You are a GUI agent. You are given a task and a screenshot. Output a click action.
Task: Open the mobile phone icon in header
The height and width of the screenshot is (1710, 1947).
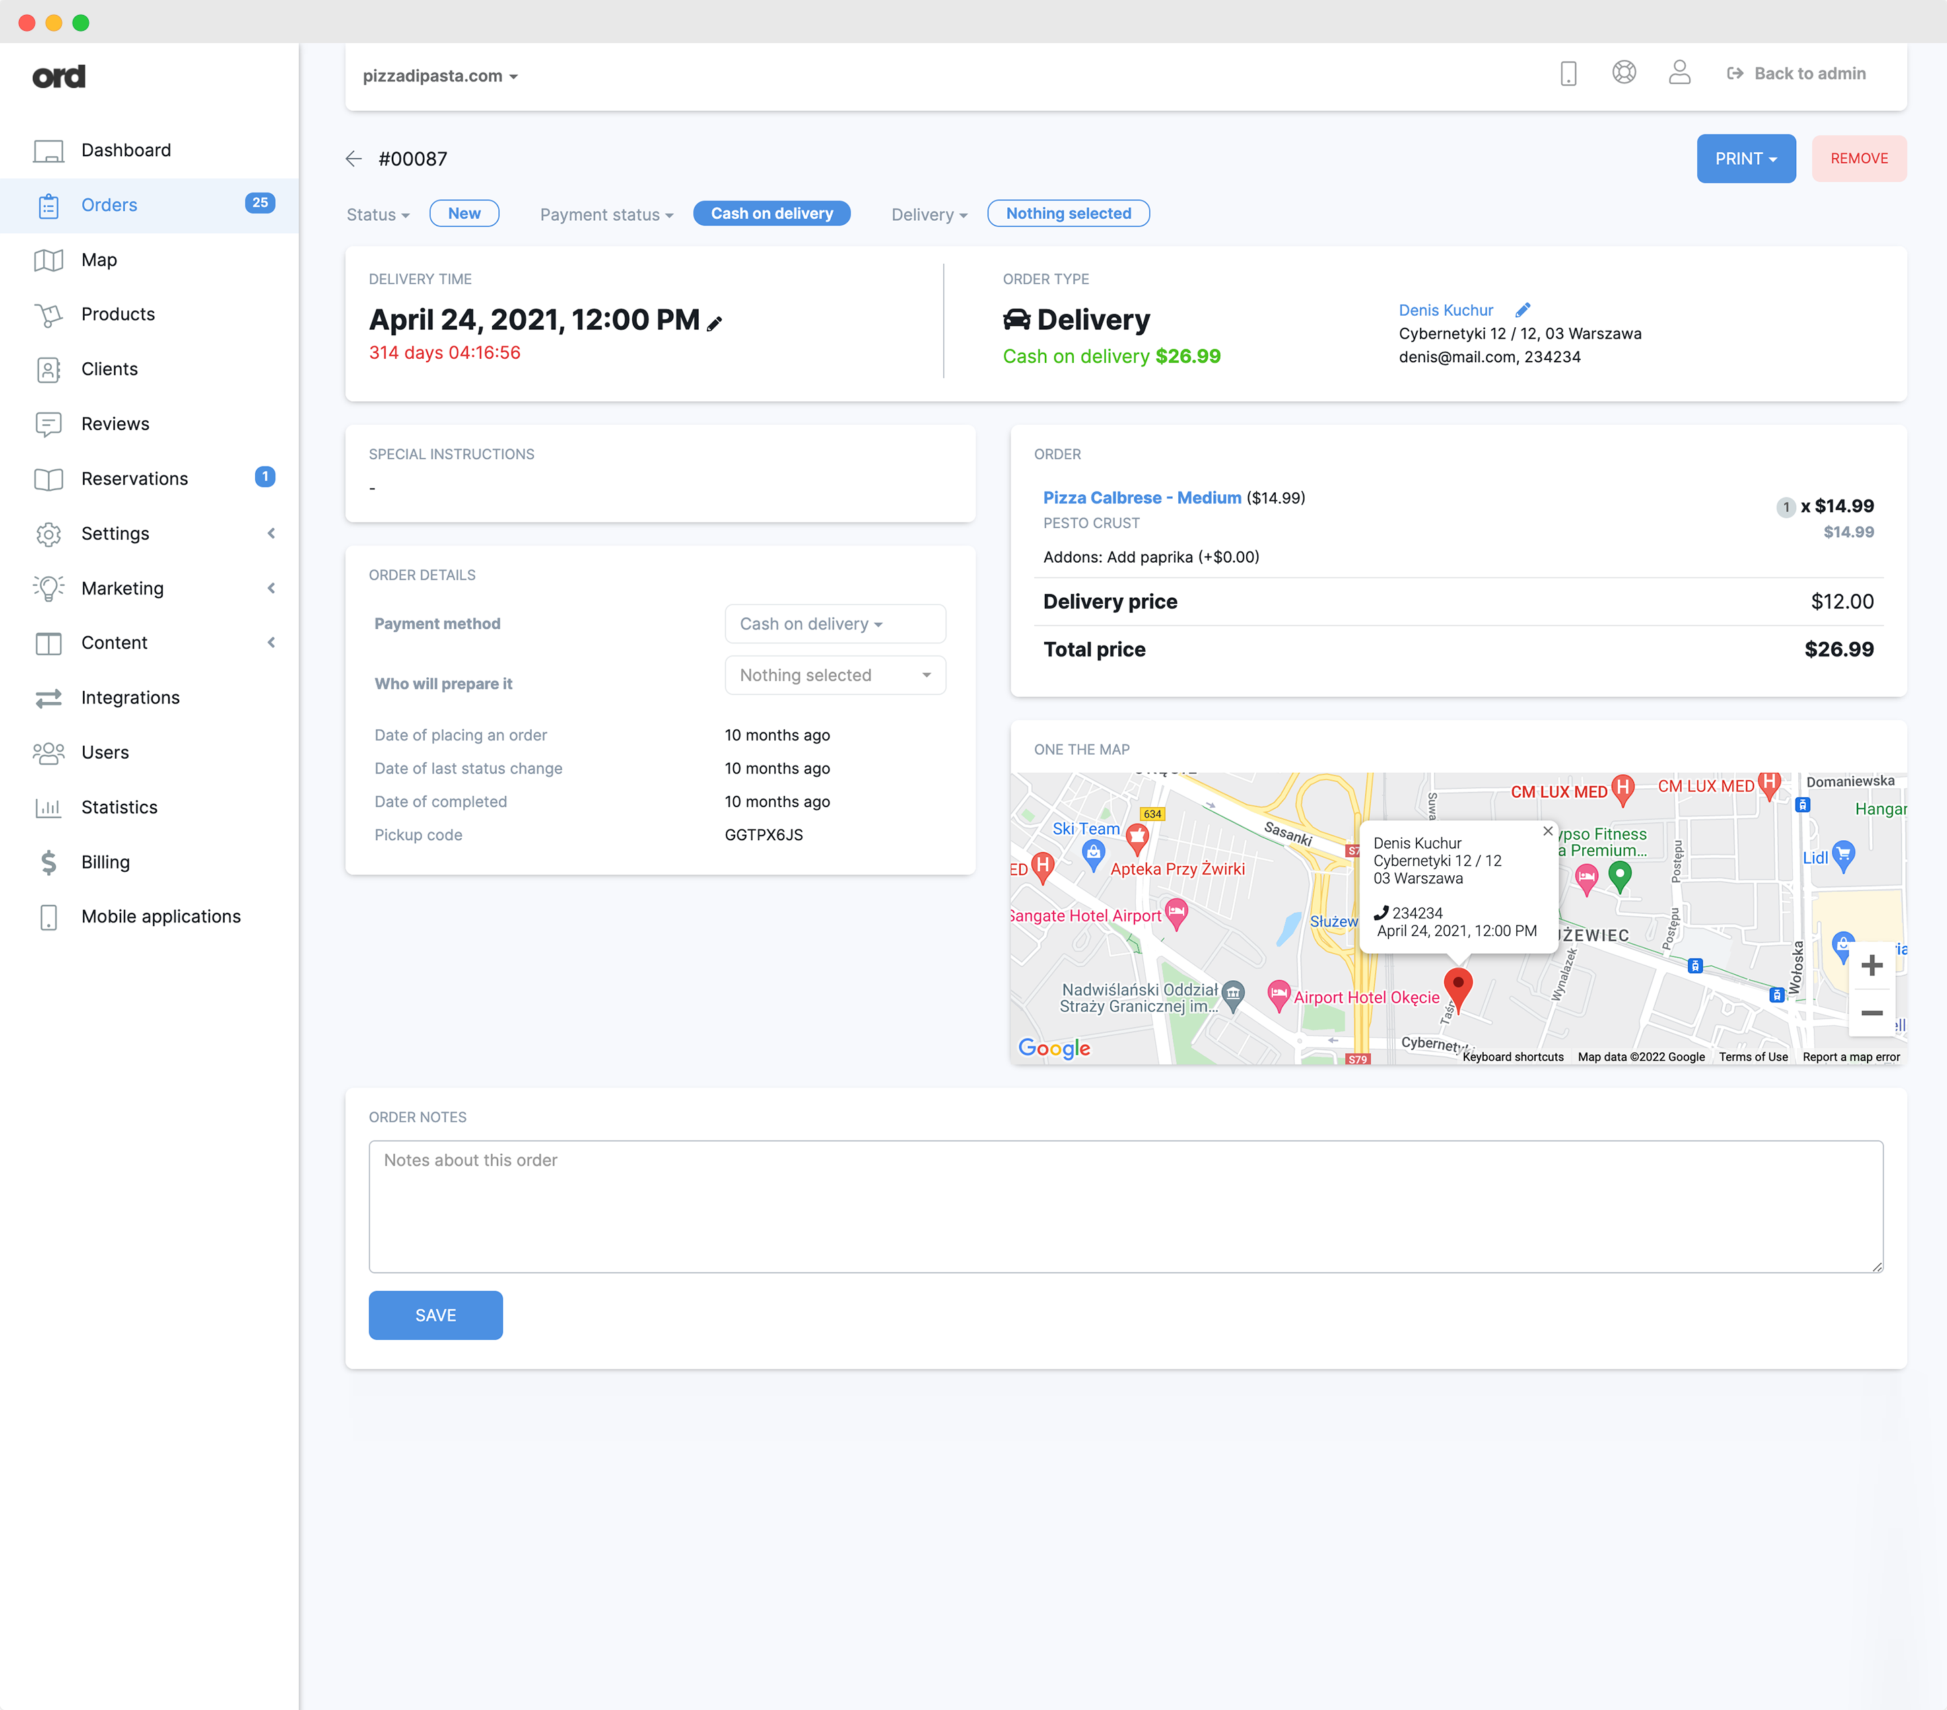tap(1568, 73)
